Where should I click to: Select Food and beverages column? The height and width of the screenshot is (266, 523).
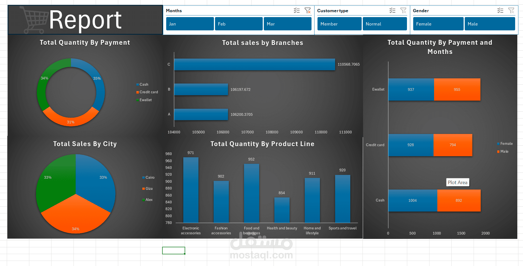pyautogui.click(x=252, y=193)
